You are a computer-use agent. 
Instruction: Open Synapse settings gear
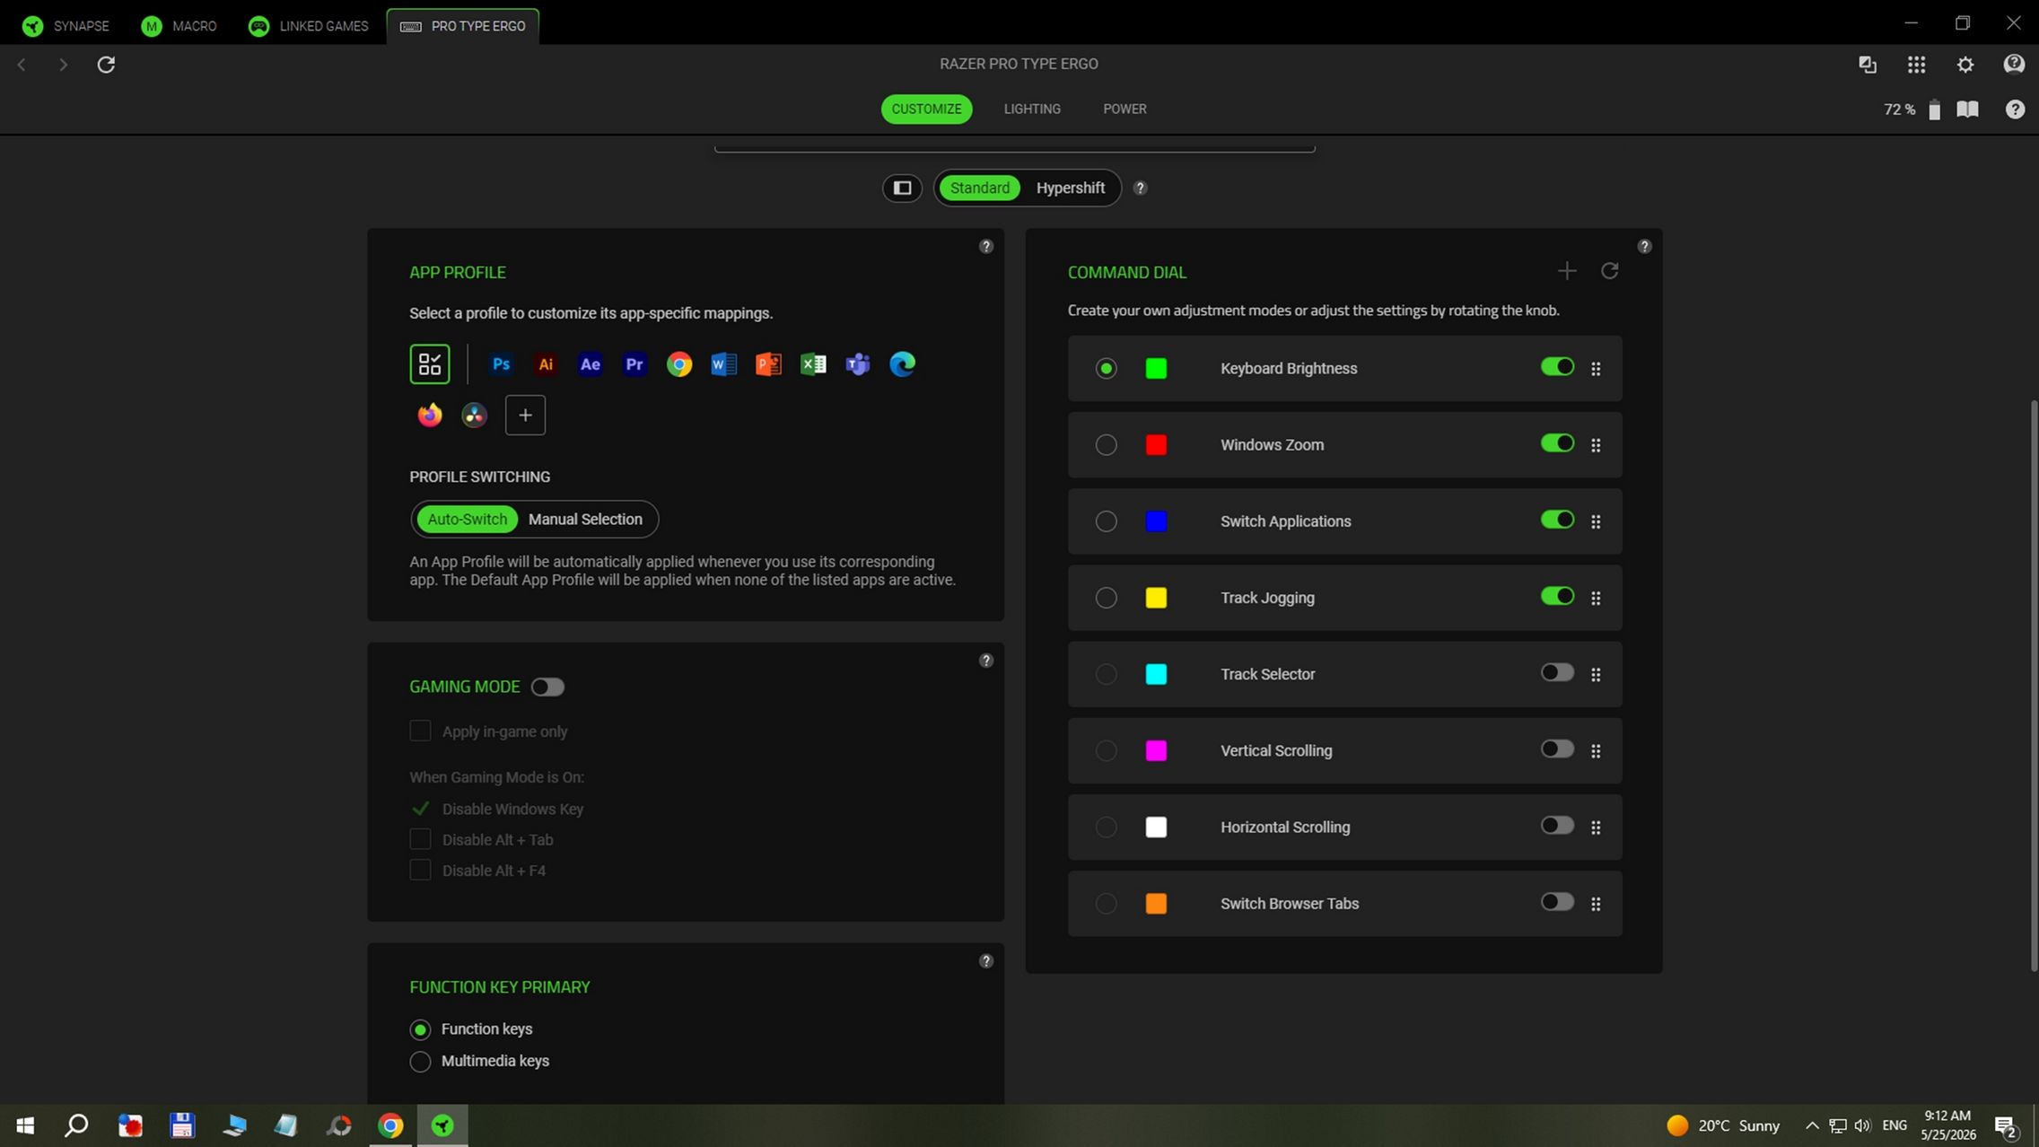[x=1965, y=65]
